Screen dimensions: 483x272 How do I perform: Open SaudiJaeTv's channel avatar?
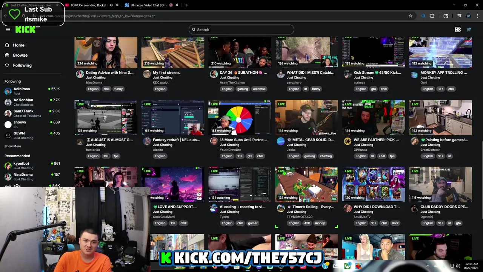(348, 208)
